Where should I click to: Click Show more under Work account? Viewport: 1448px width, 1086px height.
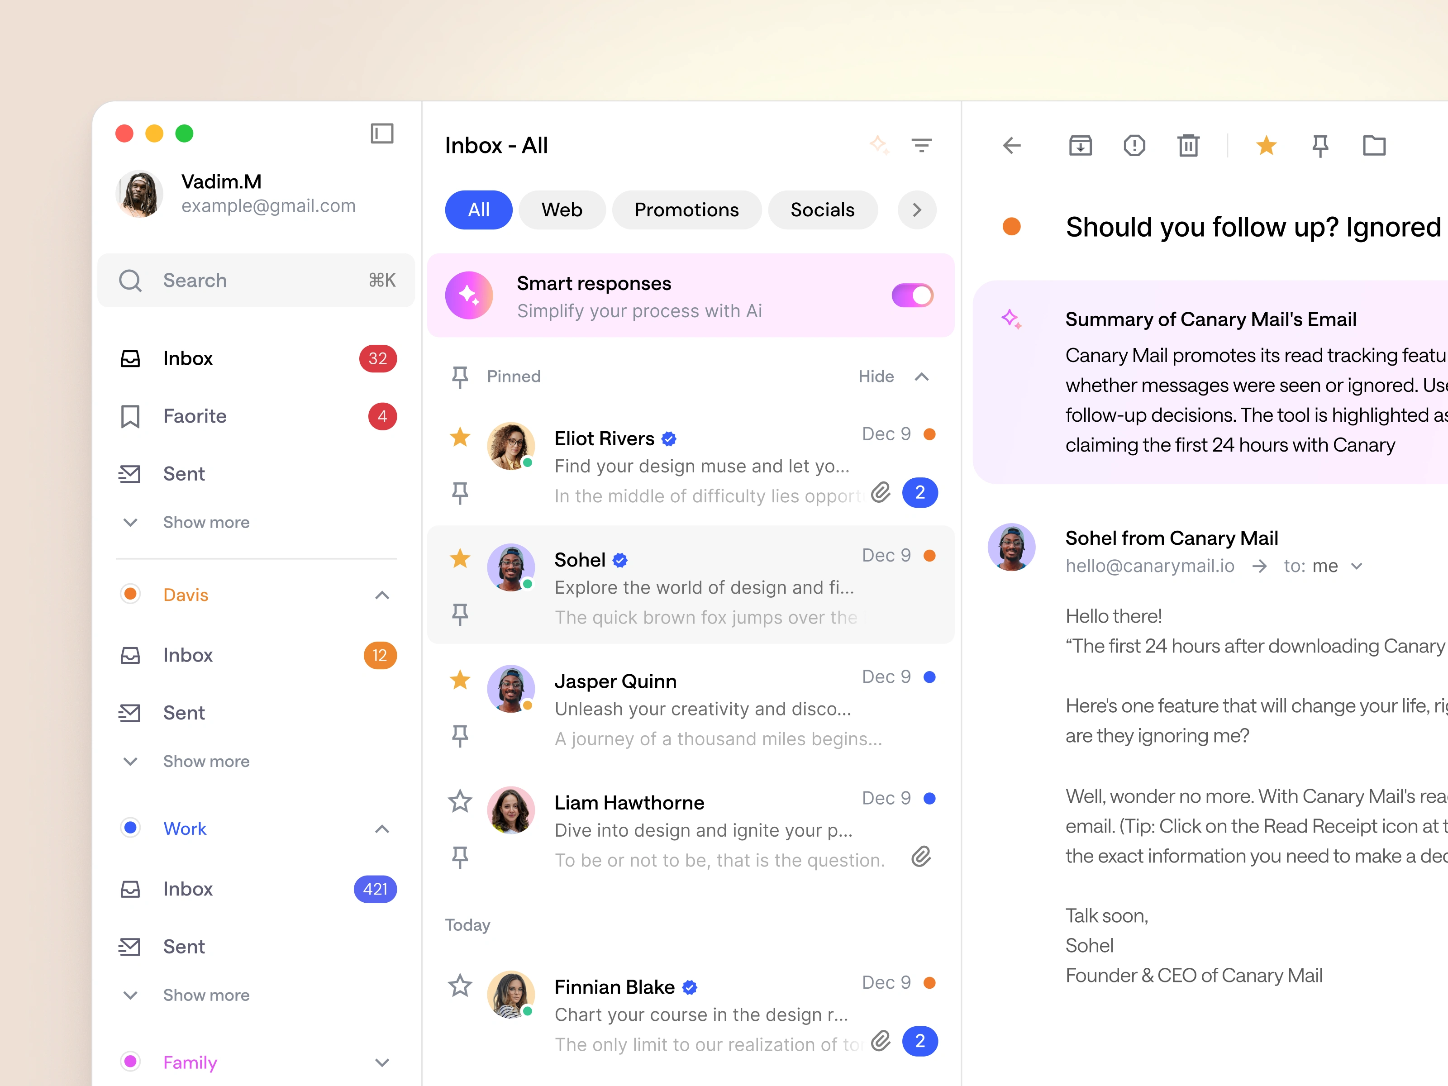coord(205,995)
